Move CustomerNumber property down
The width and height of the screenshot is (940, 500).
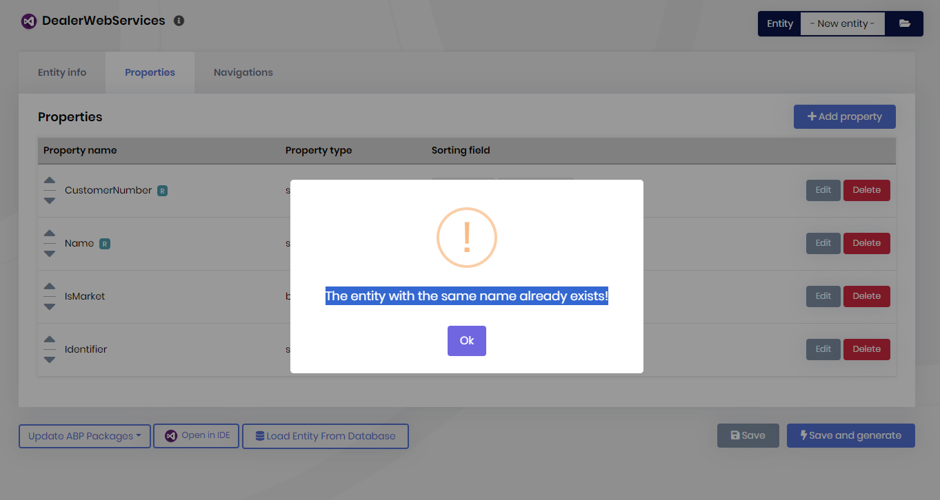click(50, 200)
